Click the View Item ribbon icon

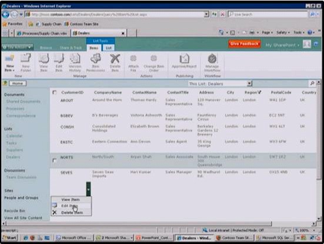coord(44,62)
